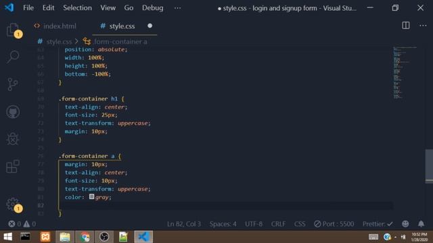This screenshot has height=243, width=433.
Task: Open the Extensions view
Action: (13, 167)
